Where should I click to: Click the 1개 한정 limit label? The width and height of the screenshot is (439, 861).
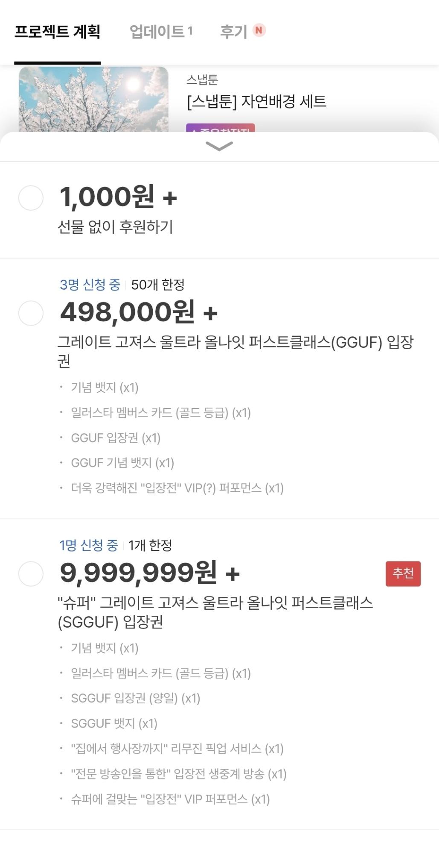[150, 545]
